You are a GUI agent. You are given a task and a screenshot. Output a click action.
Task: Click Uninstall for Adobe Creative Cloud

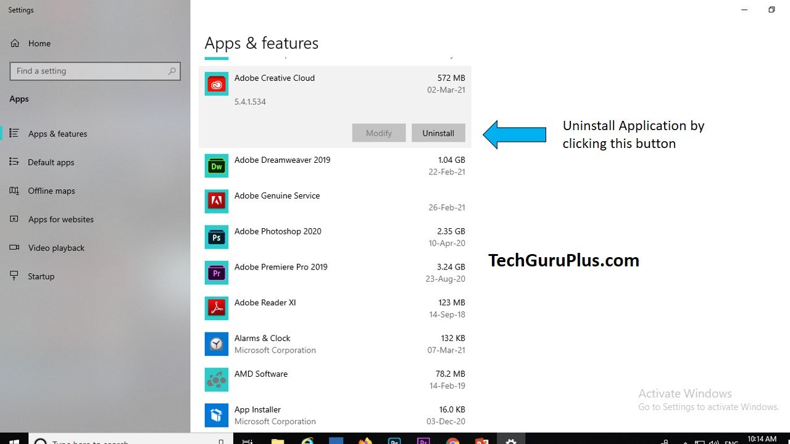[438, 133]
